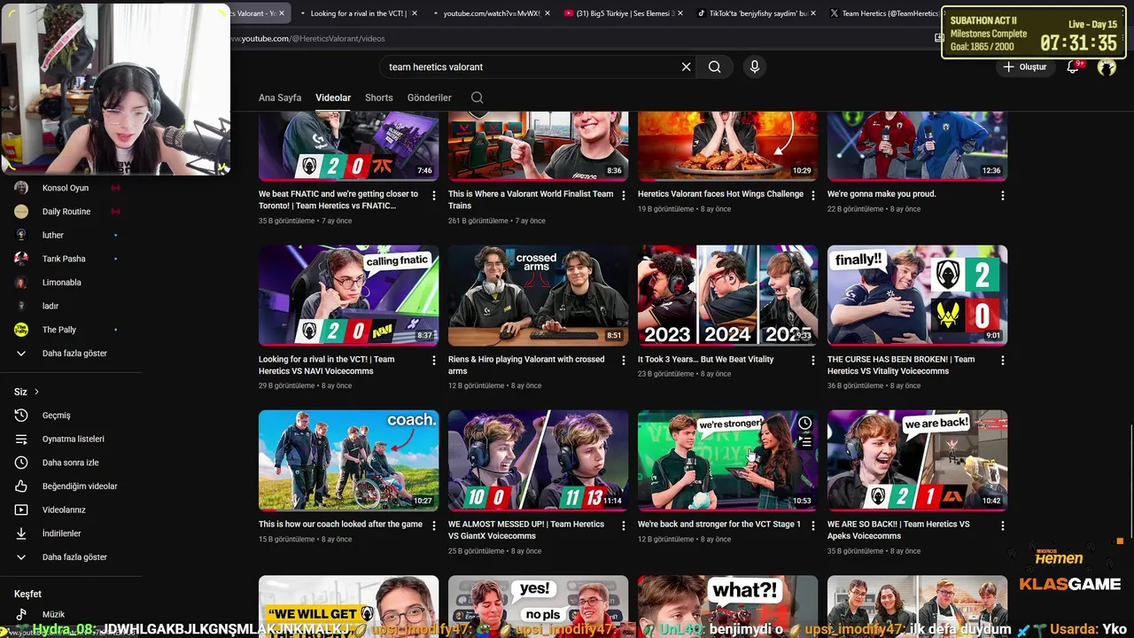Open options menu for 'WE ALMOST MESSED UP' video

click(623, 525)
